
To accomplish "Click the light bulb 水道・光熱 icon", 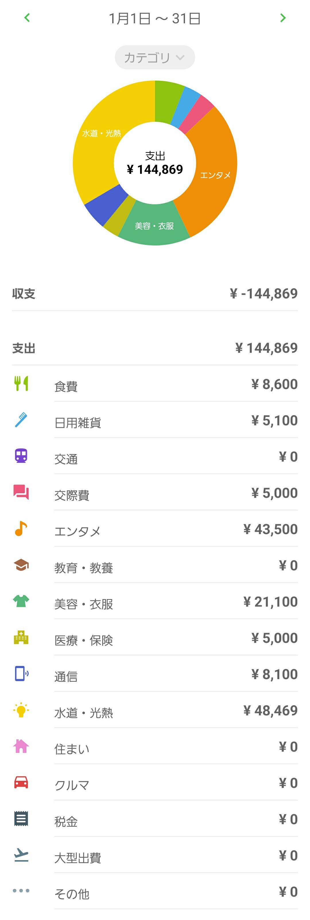I will pyautogui.click(x=21, y=710).
